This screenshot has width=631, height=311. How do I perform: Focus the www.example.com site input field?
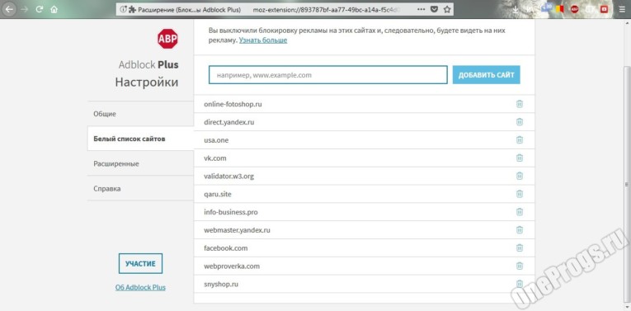point(328,75)
